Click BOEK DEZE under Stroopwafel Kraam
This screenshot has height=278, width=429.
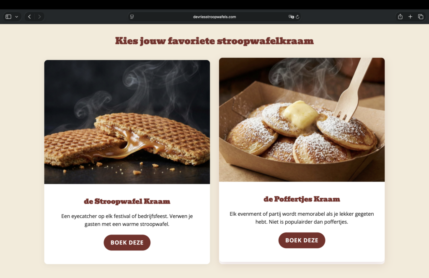point(127,242)
